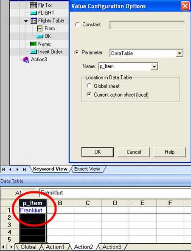191x251 pixels.
Task: Open the Action3 sheet tab
Action: tap(112, 247)
